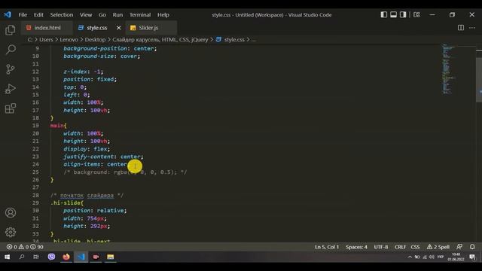482x271 pixels.
Task: Open the Customize Layout icon
Action: tap(416, 15)
